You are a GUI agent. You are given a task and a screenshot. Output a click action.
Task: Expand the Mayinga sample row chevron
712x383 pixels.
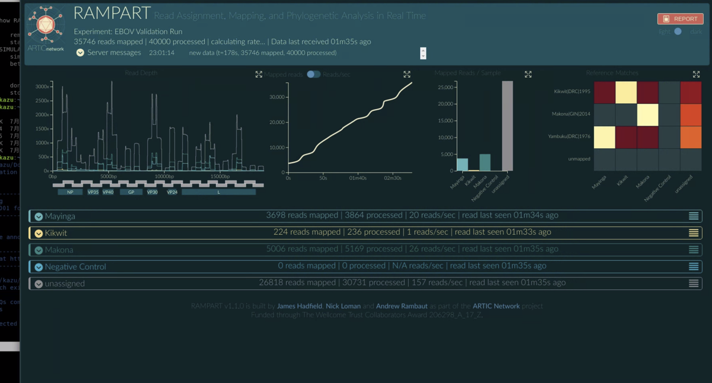(39, 216)
